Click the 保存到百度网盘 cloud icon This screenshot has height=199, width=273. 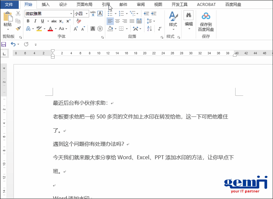[x=205, y=15]
